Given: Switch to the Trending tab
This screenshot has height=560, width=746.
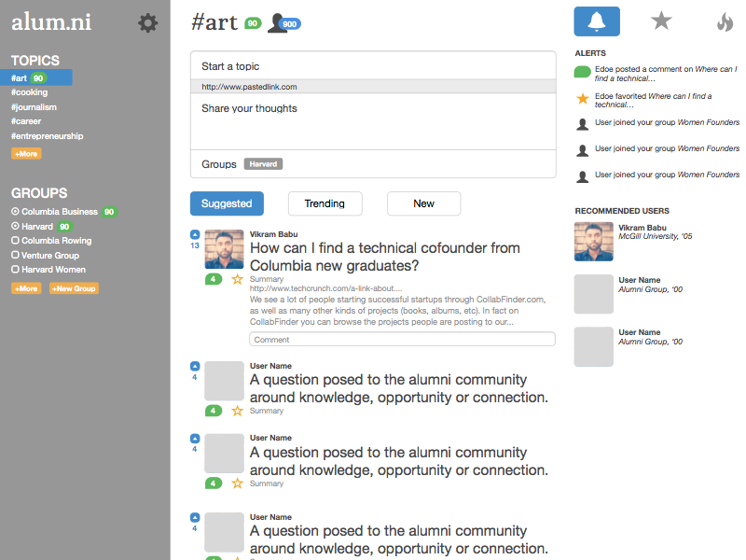Looking at the screenshot, I should click(x=325, y=203).
